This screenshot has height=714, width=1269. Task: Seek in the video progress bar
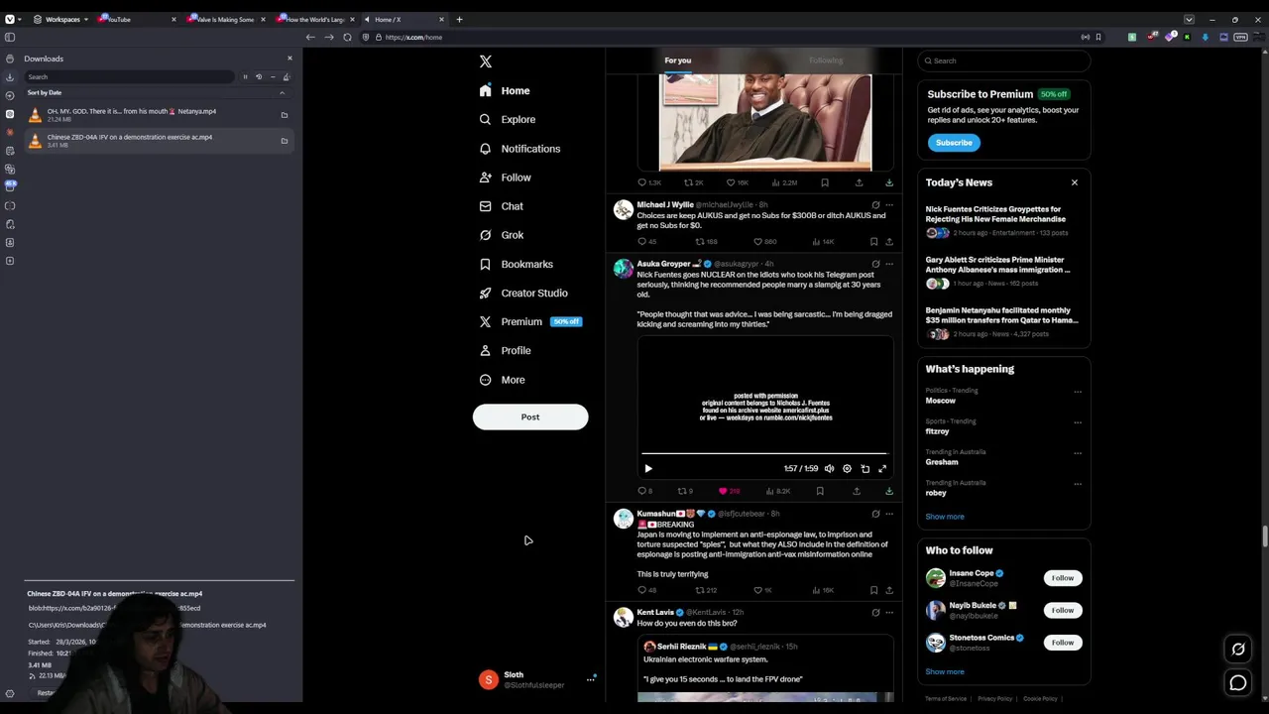coord(764,453)
